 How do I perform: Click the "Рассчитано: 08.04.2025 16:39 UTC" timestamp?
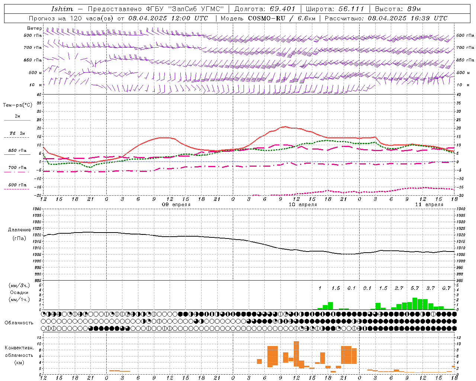(386, 18)
